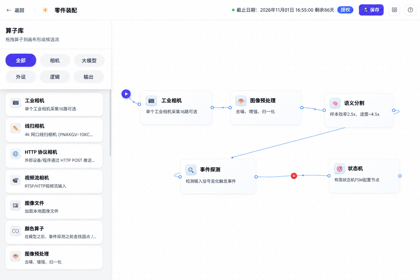
Task: Click output port of 状态机 node
Action: (x=400, y=176)
